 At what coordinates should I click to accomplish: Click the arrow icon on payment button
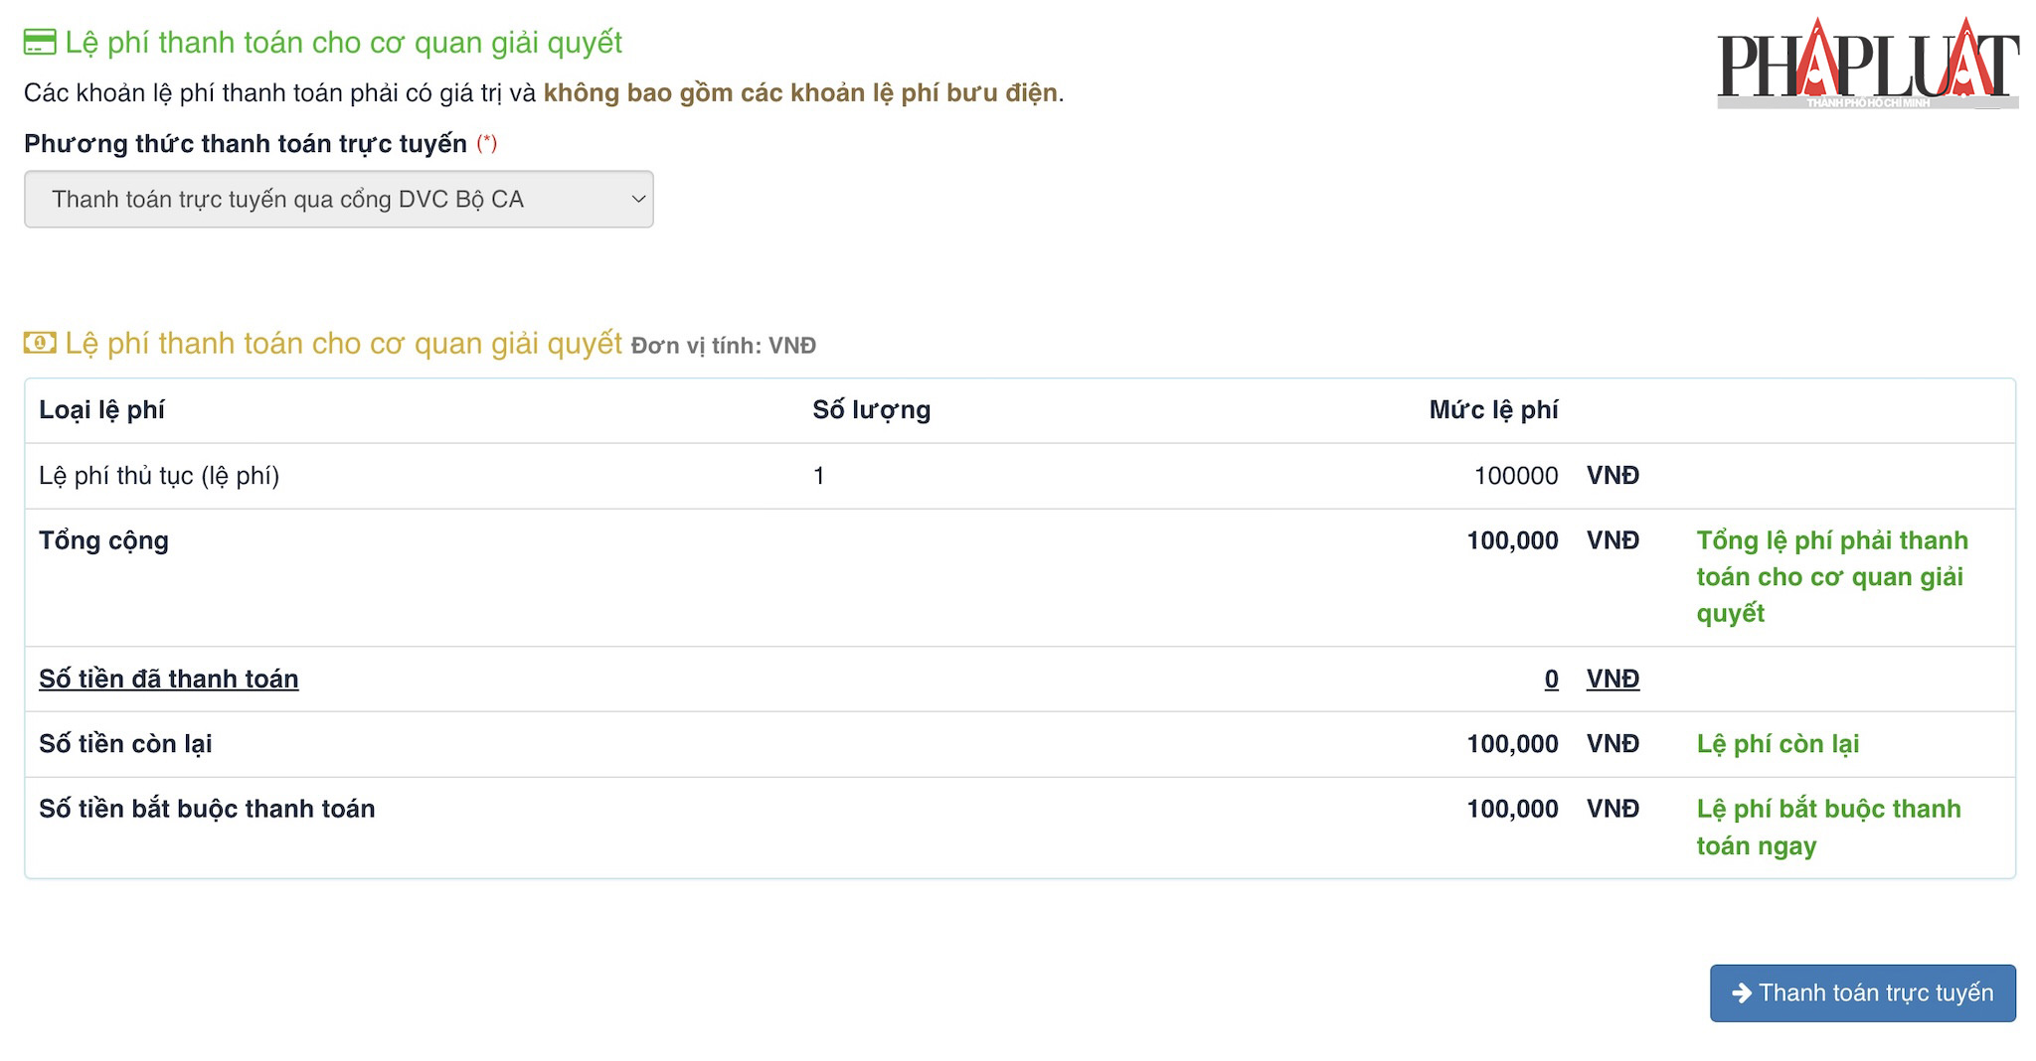pos(1741,992)
